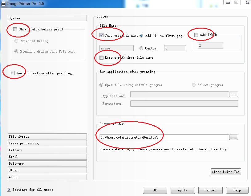Click the Application path input field

click(x=180, y=94)
